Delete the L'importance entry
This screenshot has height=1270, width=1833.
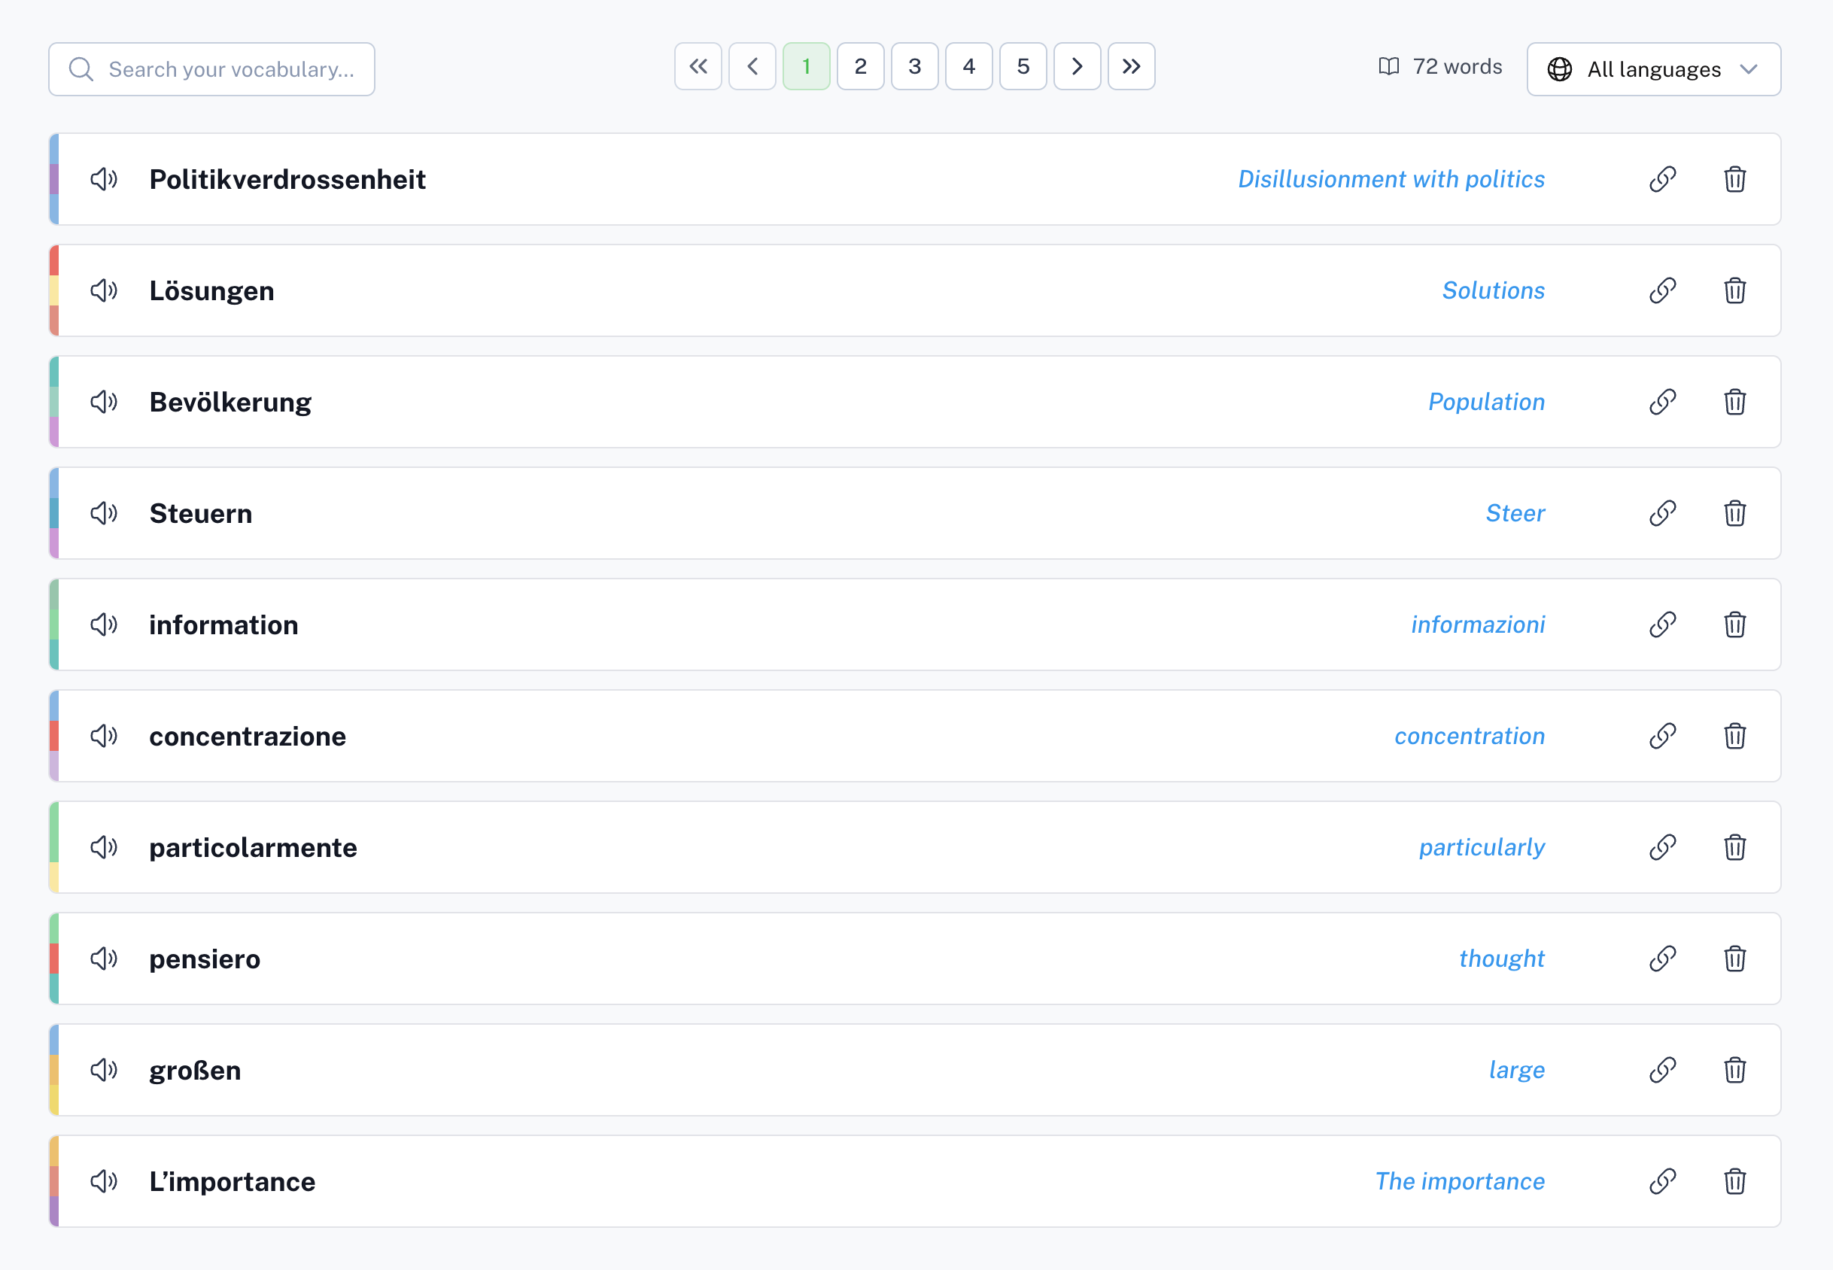point(1734,1182)
